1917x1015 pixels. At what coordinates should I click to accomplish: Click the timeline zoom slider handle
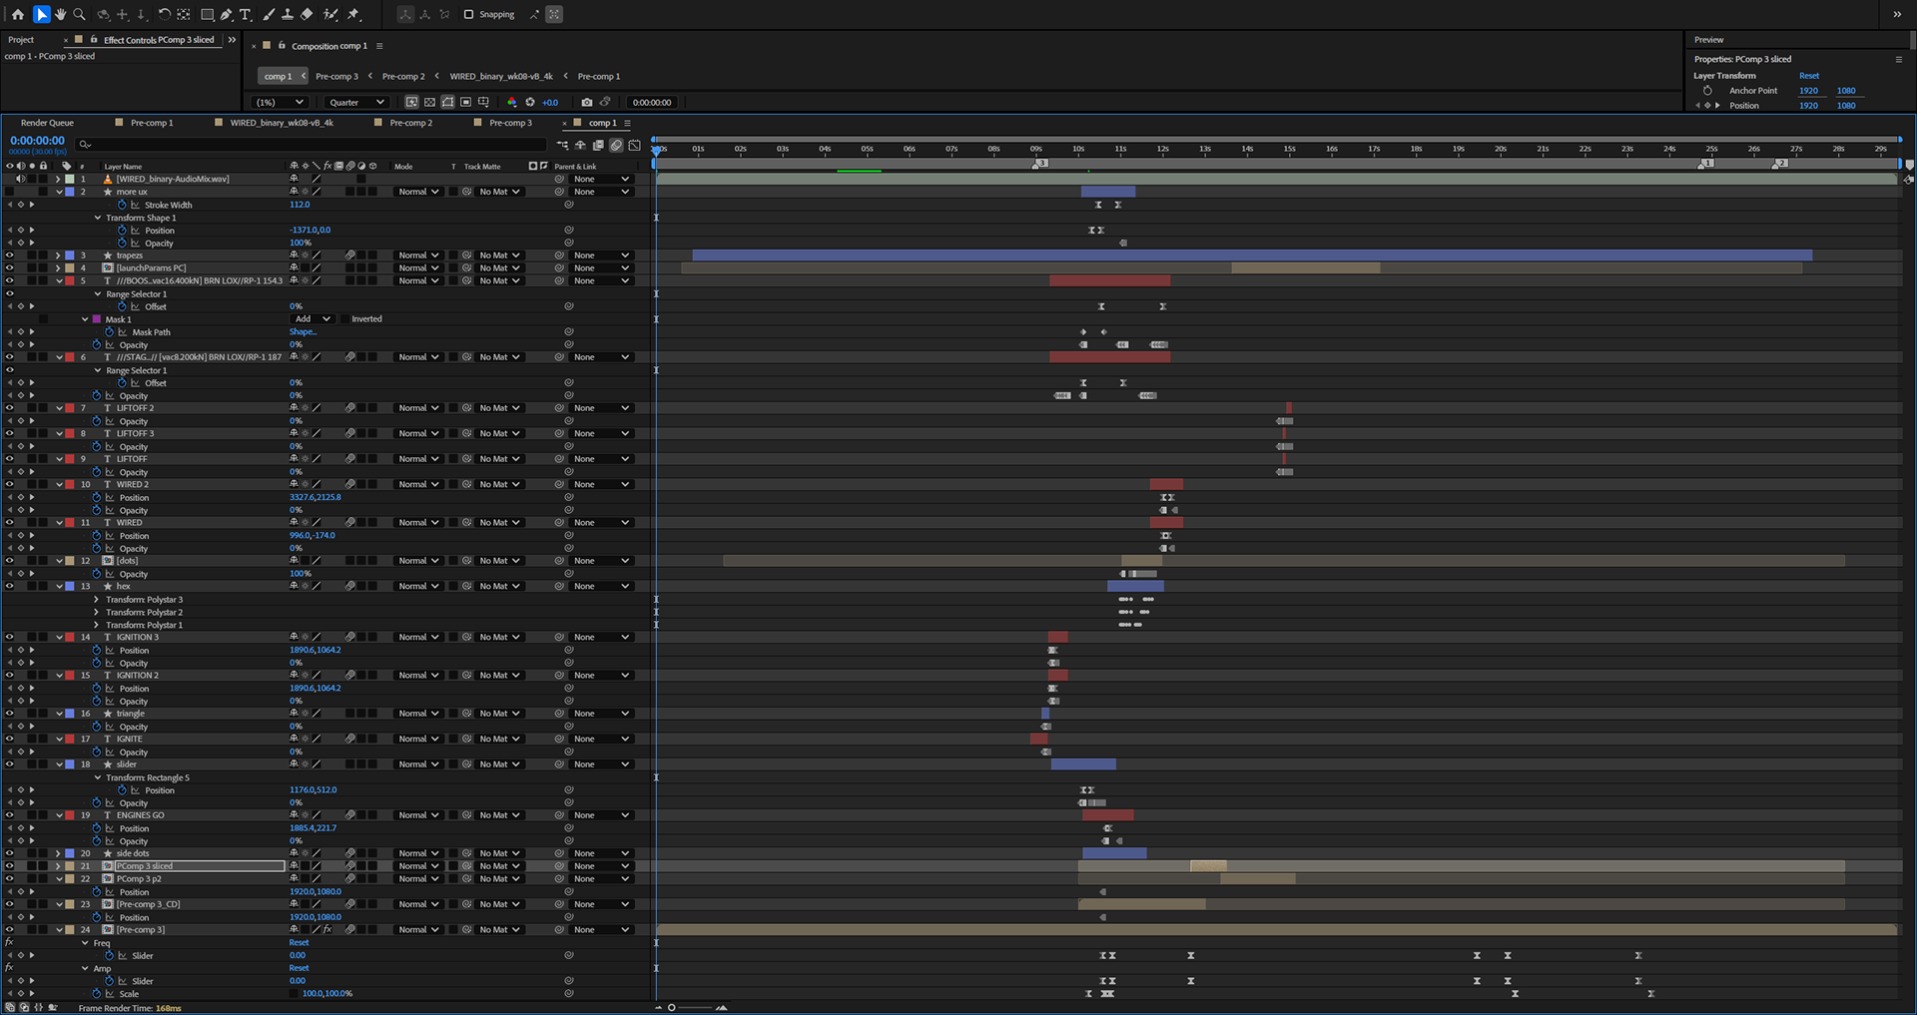[672, 1007]
